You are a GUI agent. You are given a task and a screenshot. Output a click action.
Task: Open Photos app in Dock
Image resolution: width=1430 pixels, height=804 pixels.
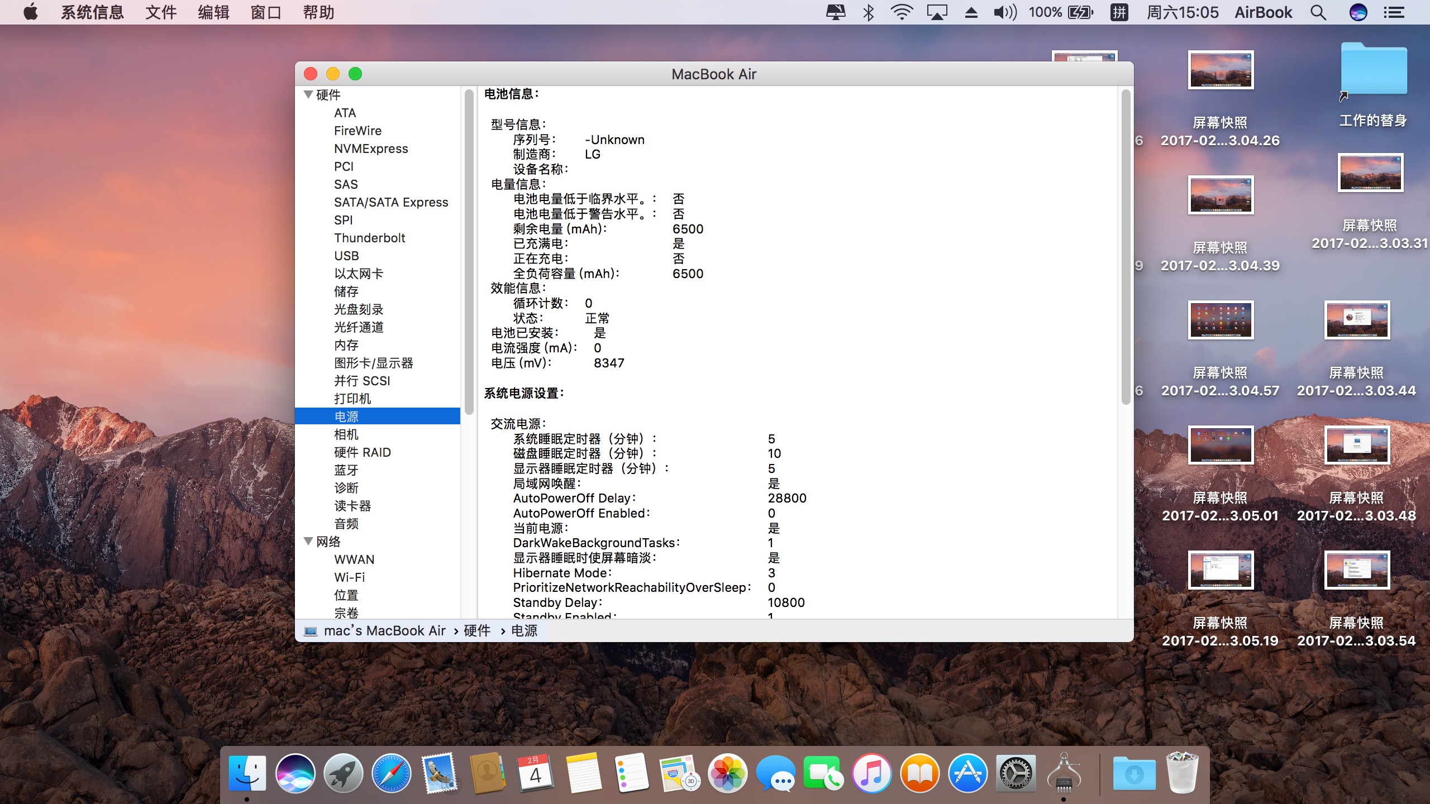coord(727,774)
